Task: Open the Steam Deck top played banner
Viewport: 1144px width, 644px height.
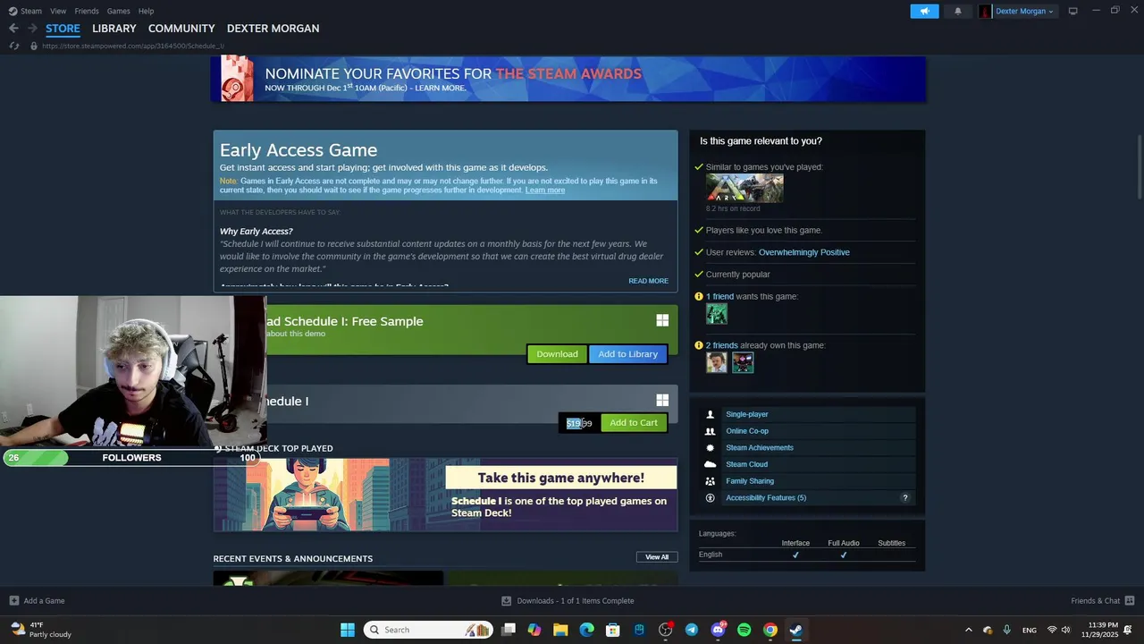Action: tap(445, 495)
